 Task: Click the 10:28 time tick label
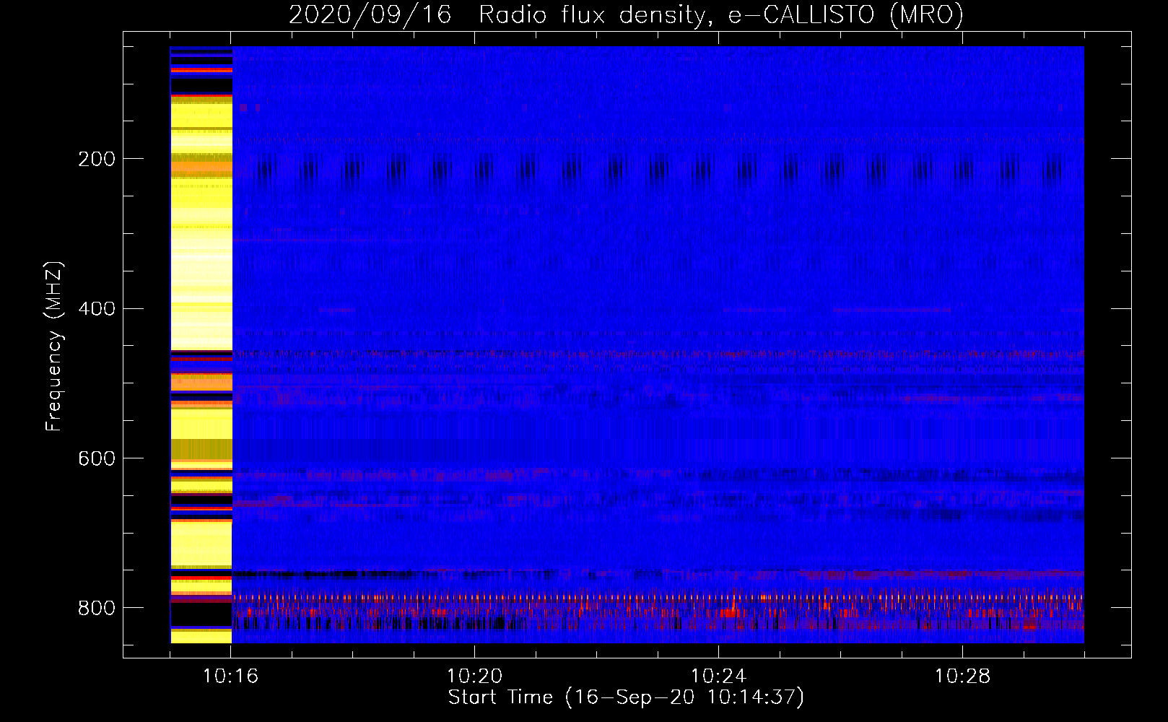pyautogui.click(x=962, y=676)
